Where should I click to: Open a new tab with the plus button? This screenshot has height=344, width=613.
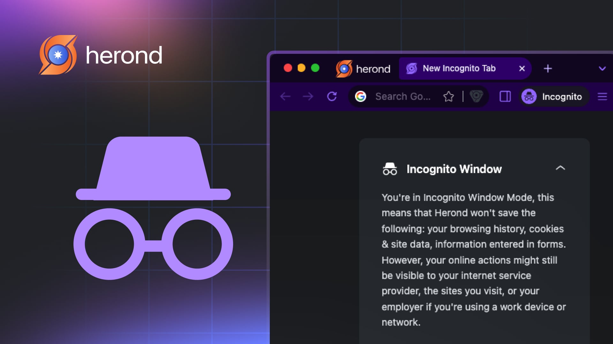coord(548,68)
